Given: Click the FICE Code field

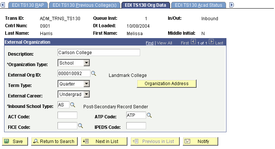Looking at the screenshot, I should point(67,126).
